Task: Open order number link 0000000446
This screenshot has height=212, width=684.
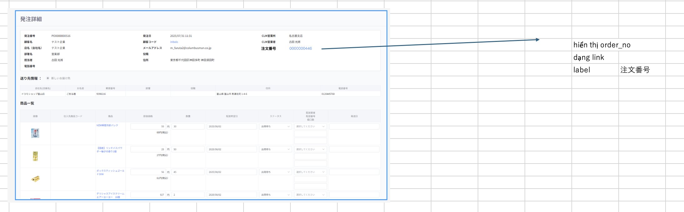Action: pos(300,48)
